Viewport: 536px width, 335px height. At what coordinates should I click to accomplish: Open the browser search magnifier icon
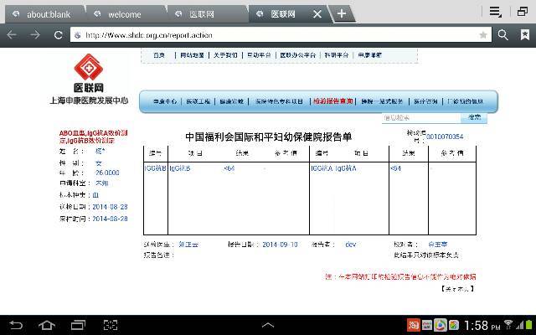(502, 35)
